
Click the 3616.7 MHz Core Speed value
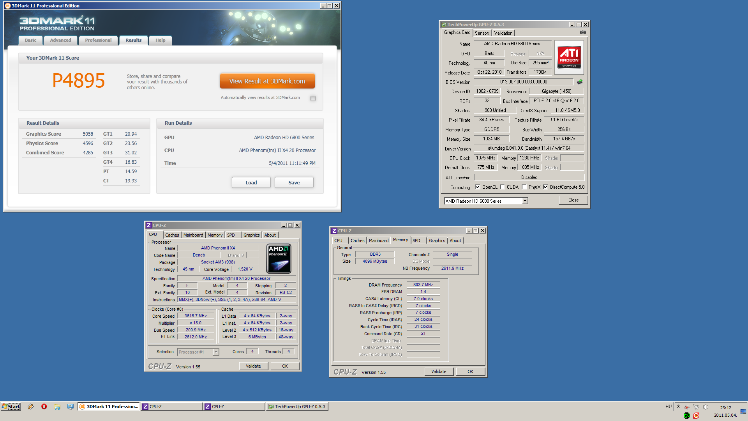(196, 316)
